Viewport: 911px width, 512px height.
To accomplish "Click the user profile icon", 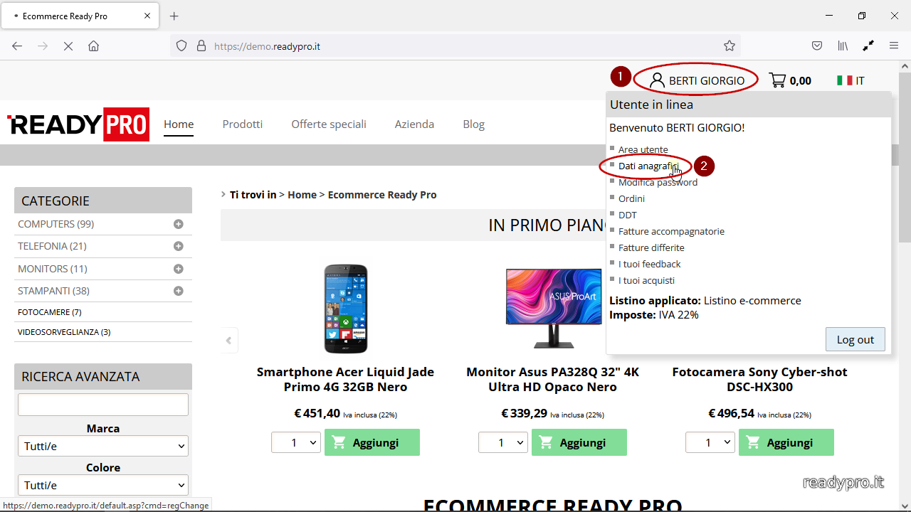I will (657, 80).
